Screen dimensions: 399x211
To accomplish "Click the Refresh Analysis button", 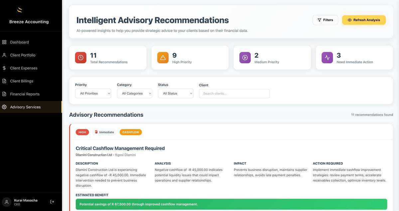I will point(364,20).
